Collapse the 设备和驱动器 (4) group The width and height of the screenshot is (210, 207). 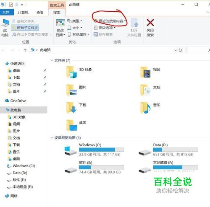click(x=52, y=138)
